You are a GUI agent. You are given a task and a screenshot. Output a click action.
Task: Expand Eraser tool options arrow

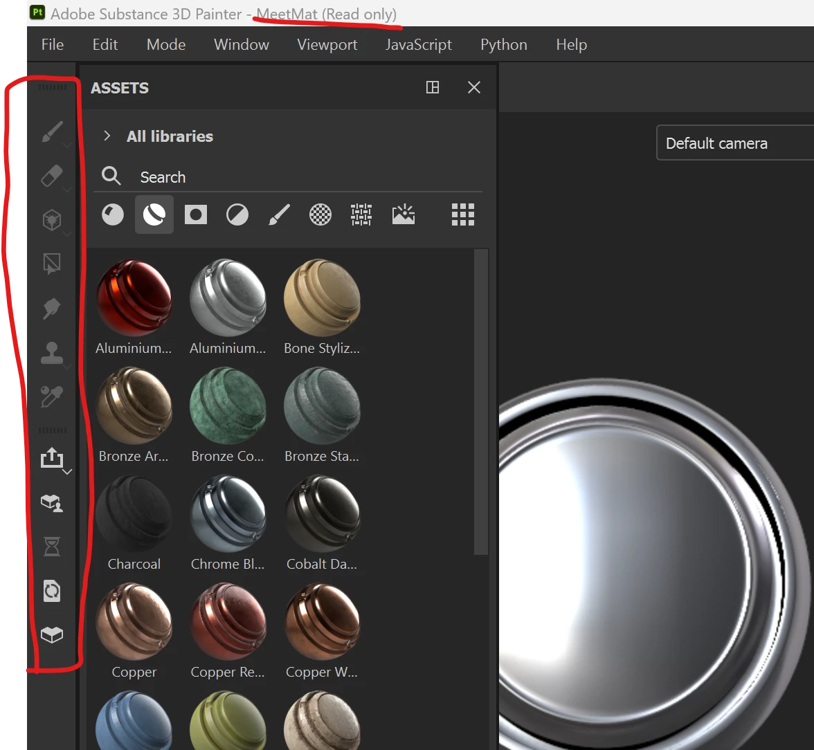67,190
